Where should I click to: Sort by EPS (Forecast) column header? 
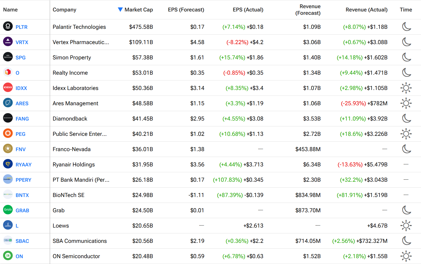tap(186, 10)
